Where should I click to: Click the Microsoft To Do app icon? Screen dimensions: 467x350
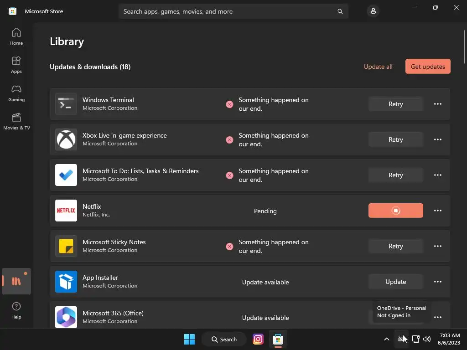[x=66, y=175]
